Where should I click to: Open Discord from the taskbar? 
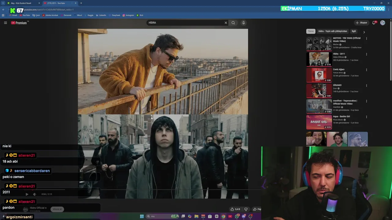tap(244, 216)
